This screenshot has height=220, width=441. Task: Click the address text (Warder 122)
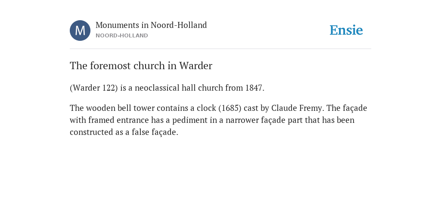tap(94, 88)
